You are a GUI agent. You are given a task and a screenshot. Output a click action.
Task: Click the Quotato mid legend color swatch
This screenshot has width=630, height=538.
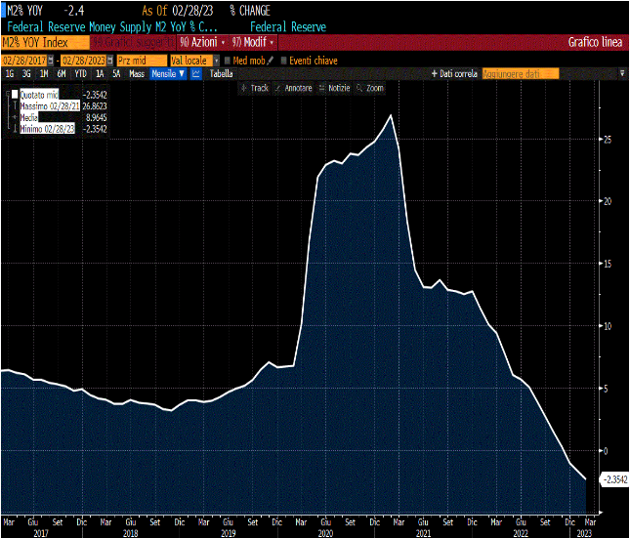[x=15, y=95]
